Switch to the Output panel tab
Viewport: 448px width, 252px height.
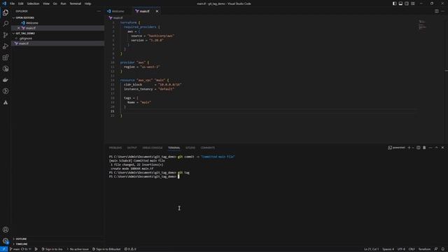(132, 148)
